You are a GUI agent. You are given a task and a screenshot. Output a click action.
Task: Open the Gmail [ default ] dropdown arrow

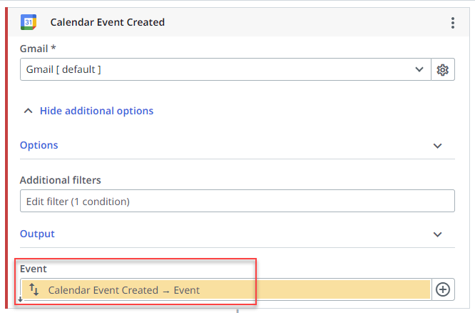pyautogui.click(x=419, y=69)
